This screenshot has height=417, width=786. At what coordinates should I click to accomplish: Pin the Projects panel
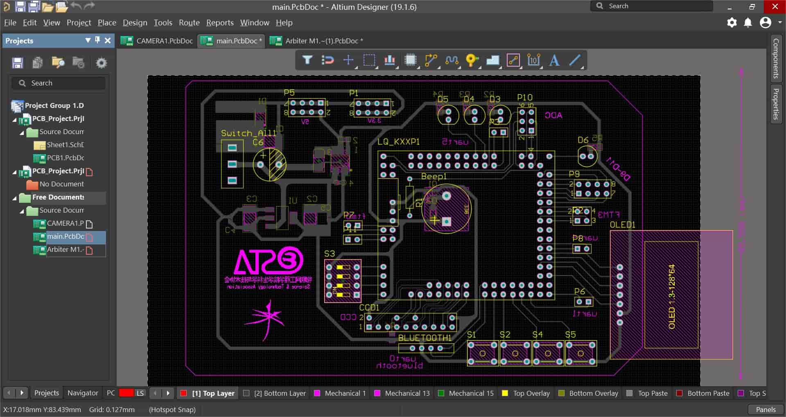pyautogui.click(x=97, y=40)
